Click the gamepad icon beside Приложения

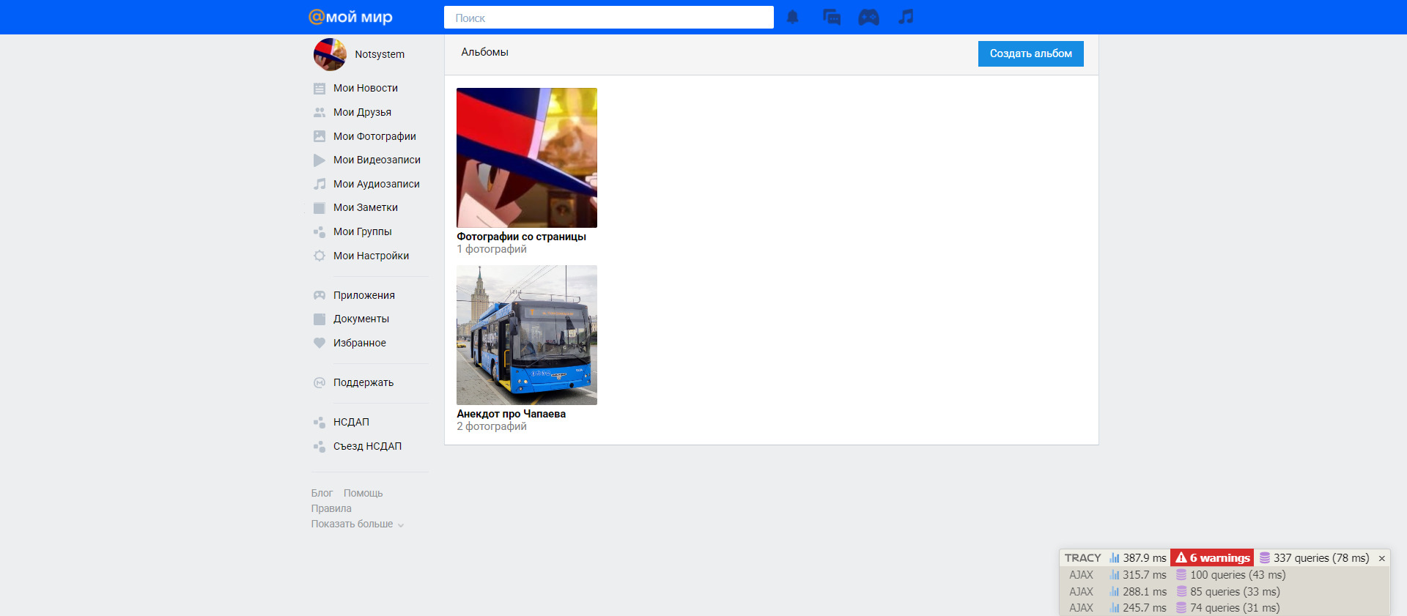click(320, 295)
